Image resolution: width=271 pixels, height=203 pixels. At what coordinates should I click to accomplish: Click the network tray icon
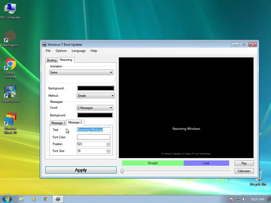238,199
